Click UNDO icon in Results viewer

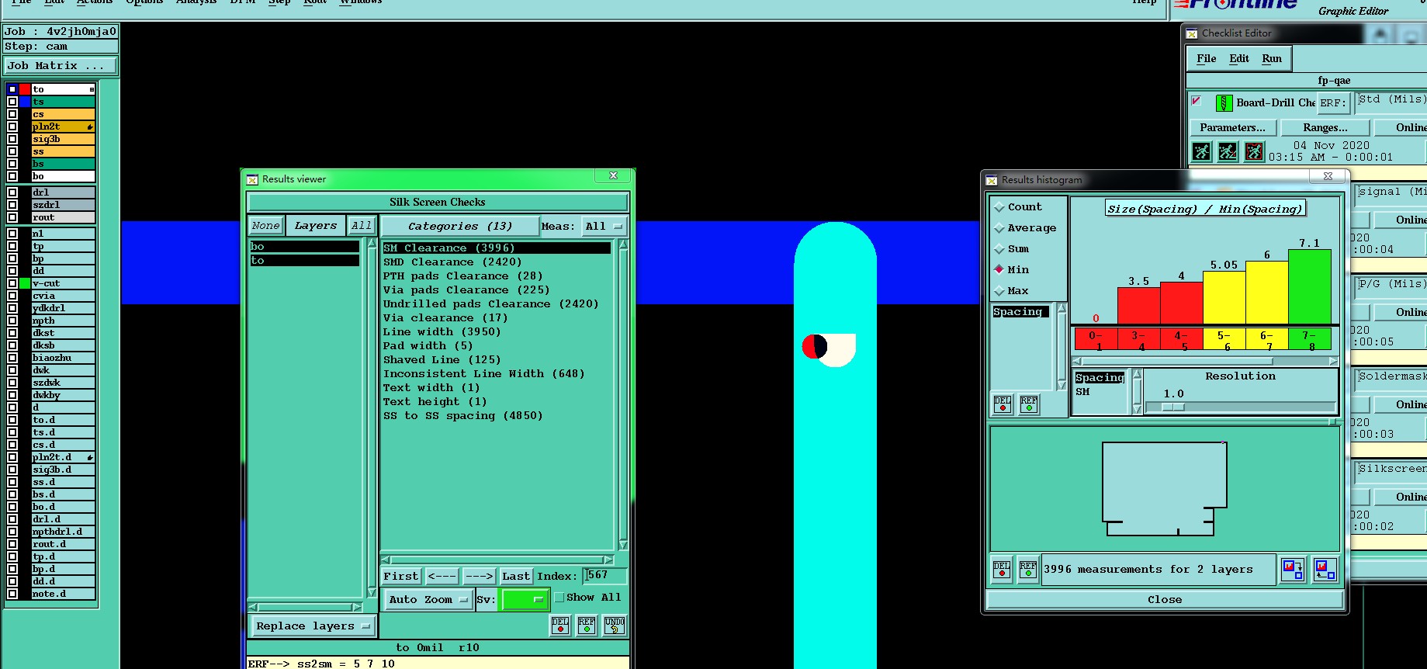pyautogui.click(x=615, y=626)
